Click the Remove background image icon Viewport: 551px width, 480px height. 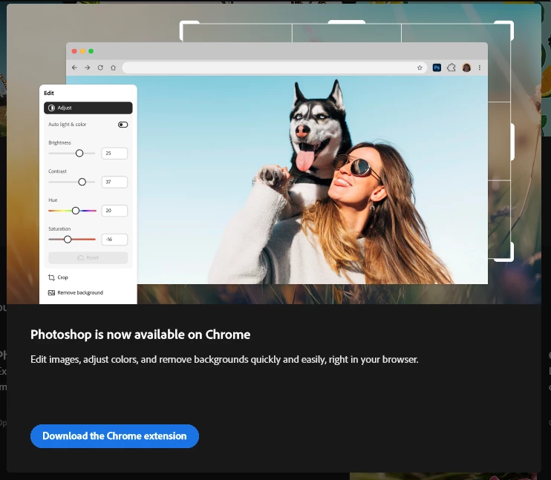51,292
